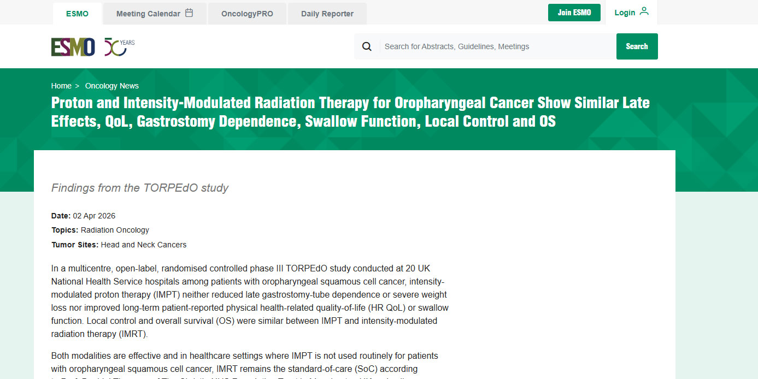Click the ESMO logo
Viewport: 758px width, 379px height.
click(x=73, y=47)
